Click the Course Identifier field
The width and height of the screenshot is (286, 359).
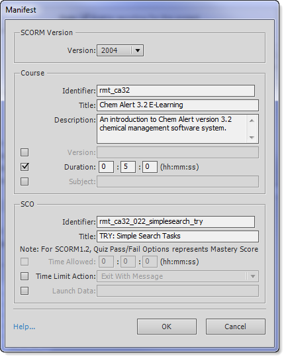tap(175, 91)
